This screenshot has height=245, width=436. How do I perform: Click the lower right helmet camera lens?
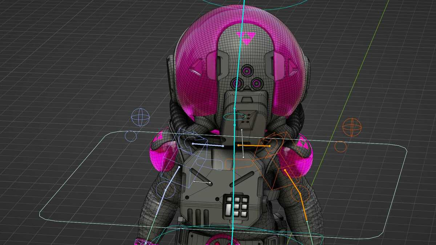(257, 84)
